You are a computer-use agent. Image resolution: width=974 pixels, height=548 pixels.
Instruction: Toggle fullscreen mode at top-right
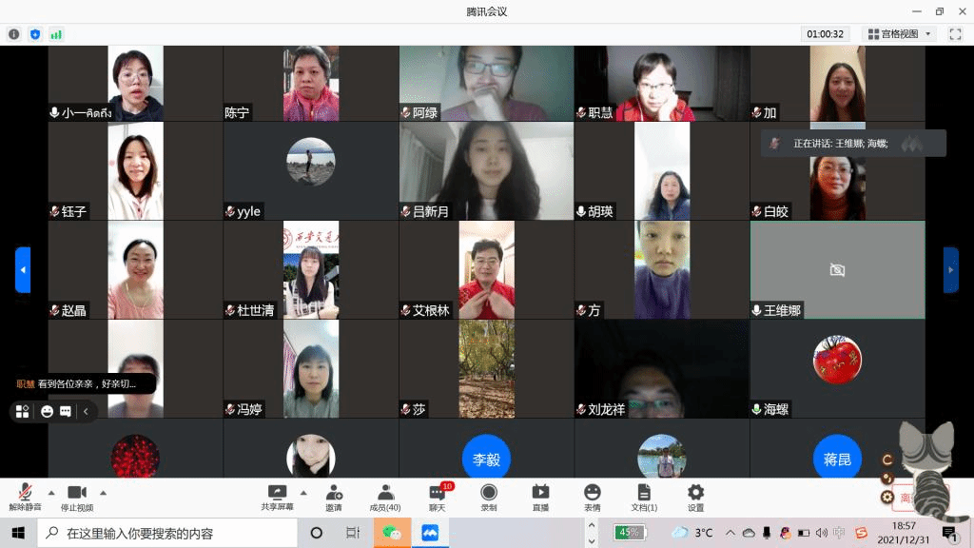click(956, 34)
